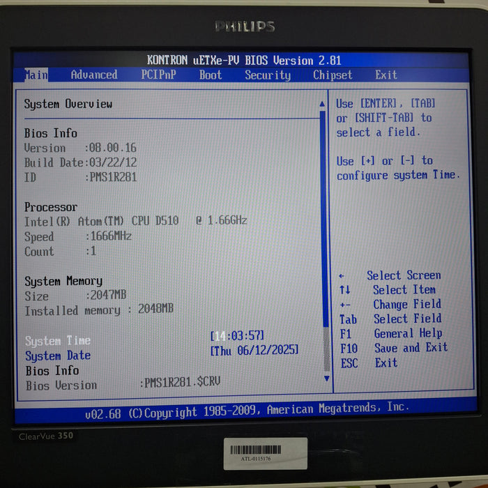The width and height of the screenshot is (488, 488).
Task: Select the Main tab
Action: point(36,75)
